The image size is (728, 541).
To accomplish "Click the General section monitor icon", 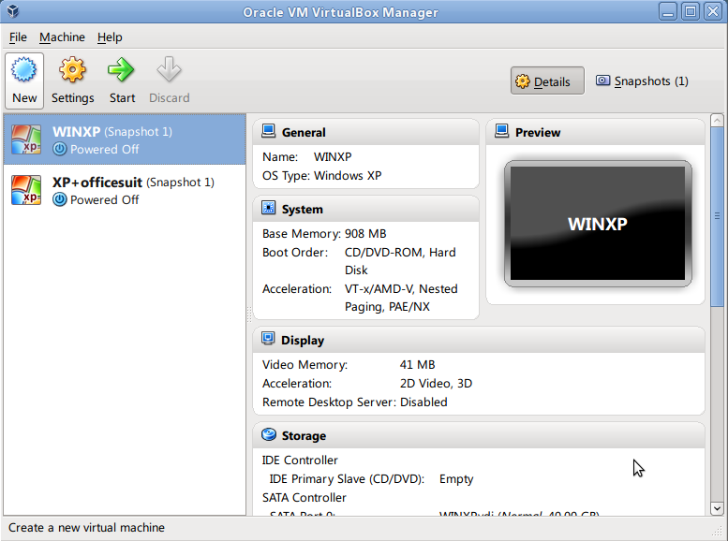I will tap(268, 131).
